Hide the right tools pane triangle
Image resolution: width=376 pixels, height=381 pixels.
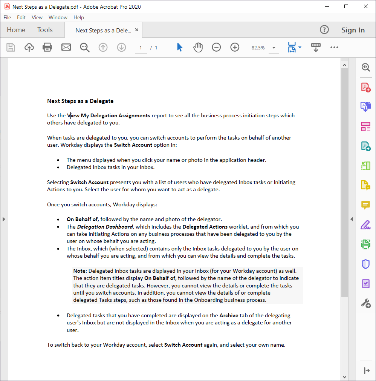point(352,219)
